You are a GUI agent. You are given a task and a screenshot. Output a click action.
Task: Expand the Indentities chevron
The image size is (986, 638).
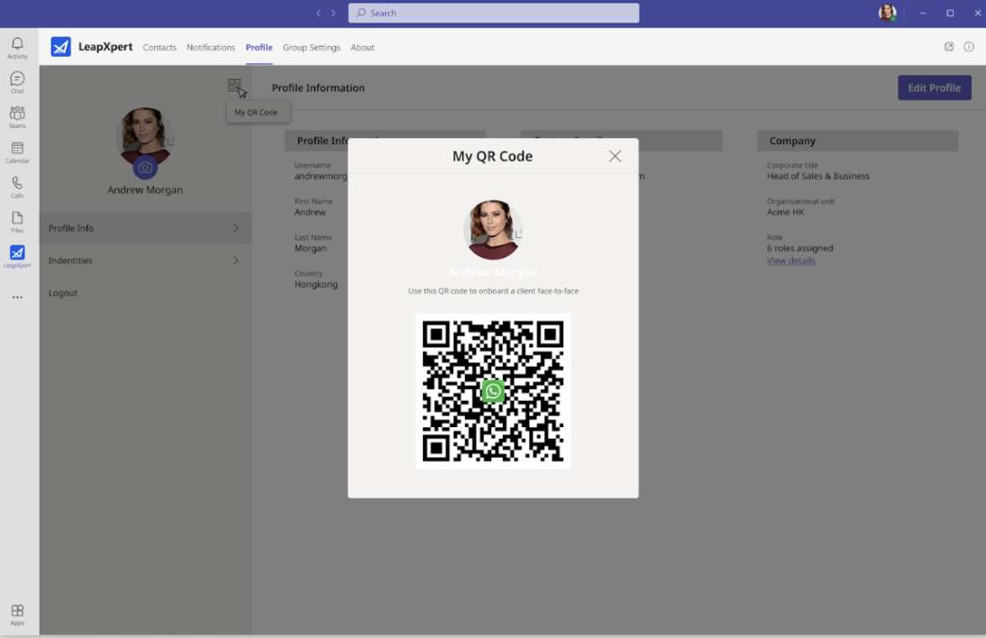[x=236, y=260]
